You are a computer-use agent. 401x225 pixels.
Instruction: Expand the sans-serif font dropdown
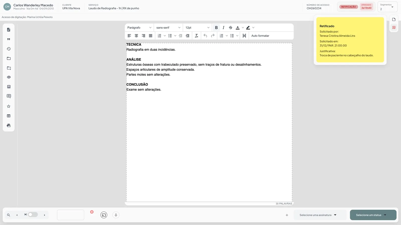pos(168,27)
